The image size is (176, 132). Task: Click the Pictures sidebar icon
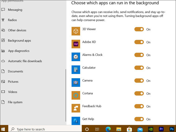3,81
